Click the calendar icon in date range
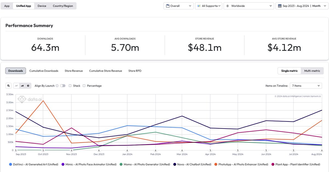 pos(280,6)
